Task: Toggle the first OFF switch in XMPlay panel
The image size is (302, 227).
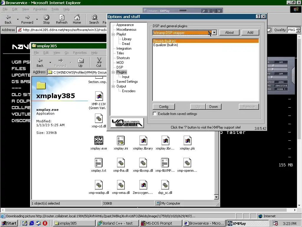Action: [281, 62]
